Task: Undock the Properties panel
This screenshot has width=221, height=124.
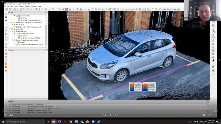Action: coord(47,50)
